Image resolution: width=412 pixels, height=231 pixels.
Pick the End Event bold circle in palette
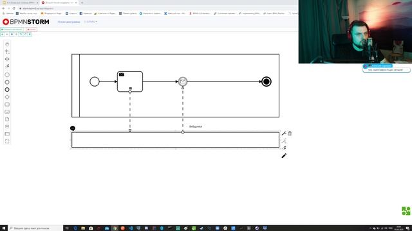point(7,90)
